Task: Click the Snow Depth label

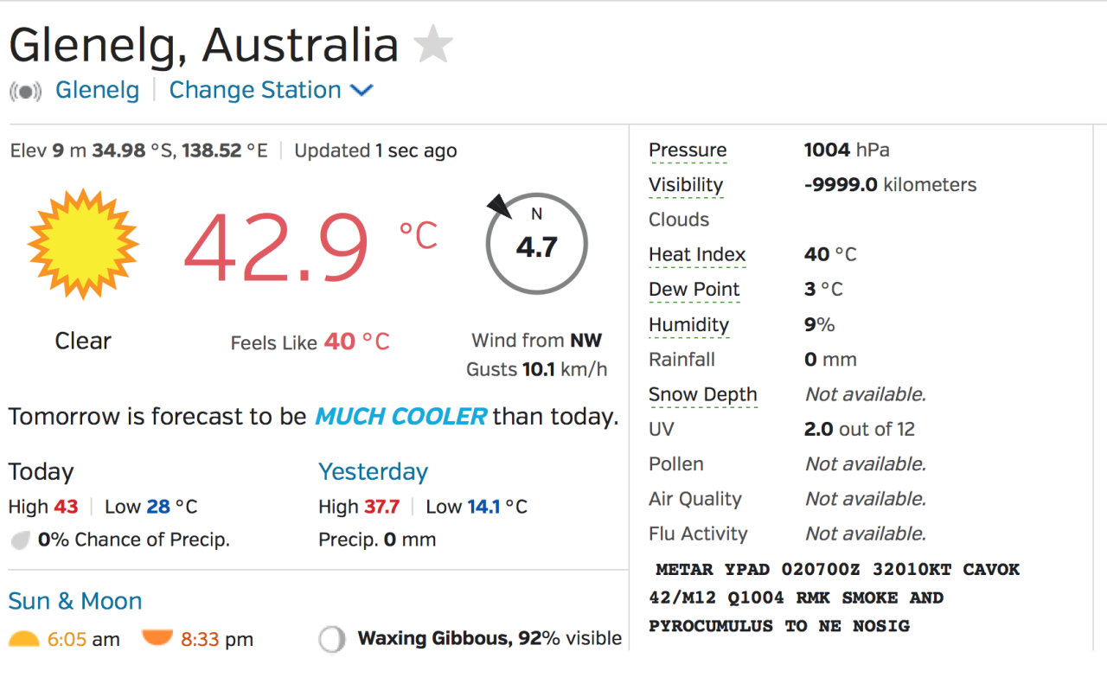Action: [703, 394]
